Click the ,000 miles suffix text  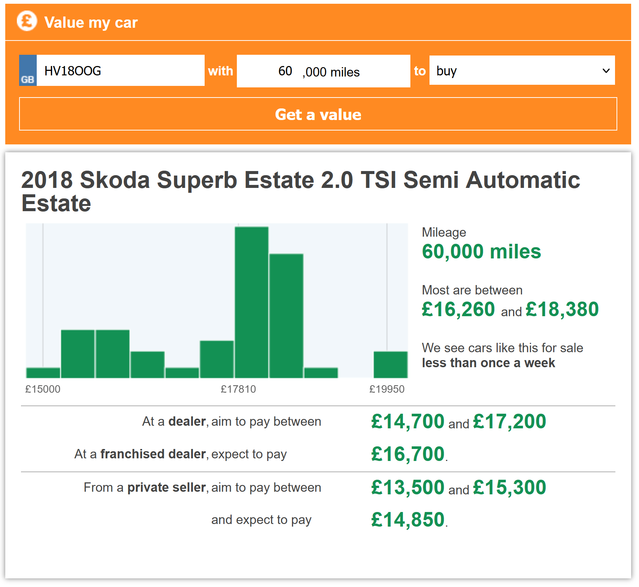331,72
